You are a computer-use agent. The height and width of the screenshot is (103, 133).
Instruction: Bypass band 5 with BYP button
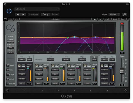coord(89,65)
